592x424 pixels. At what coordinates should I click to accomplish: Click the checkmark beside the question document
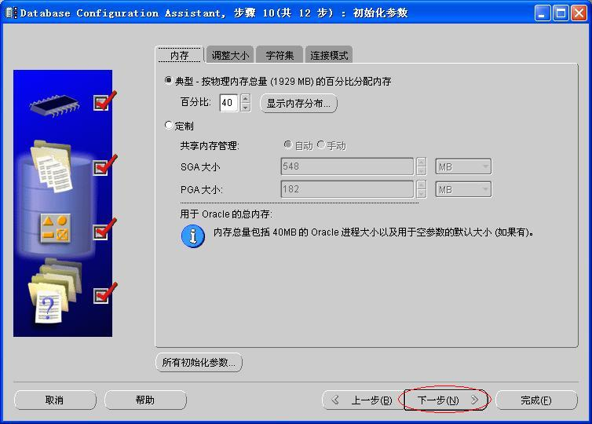(104, 293)
